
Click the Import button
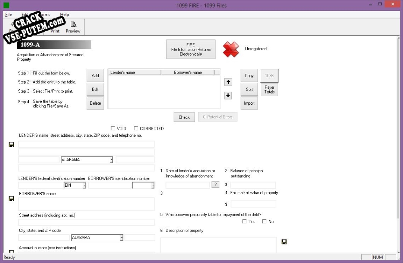coord(249,103)
